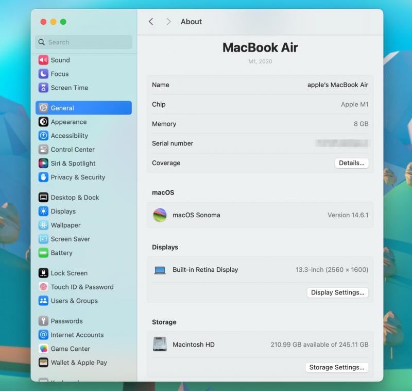The width and height of the screenshot is (412, 391).
Task: Select the Displays sidebar label
Action: click(63, 211)
